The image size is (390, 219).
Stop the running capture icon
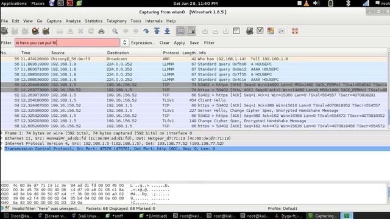pyautogui.click(x=35, y=31)
